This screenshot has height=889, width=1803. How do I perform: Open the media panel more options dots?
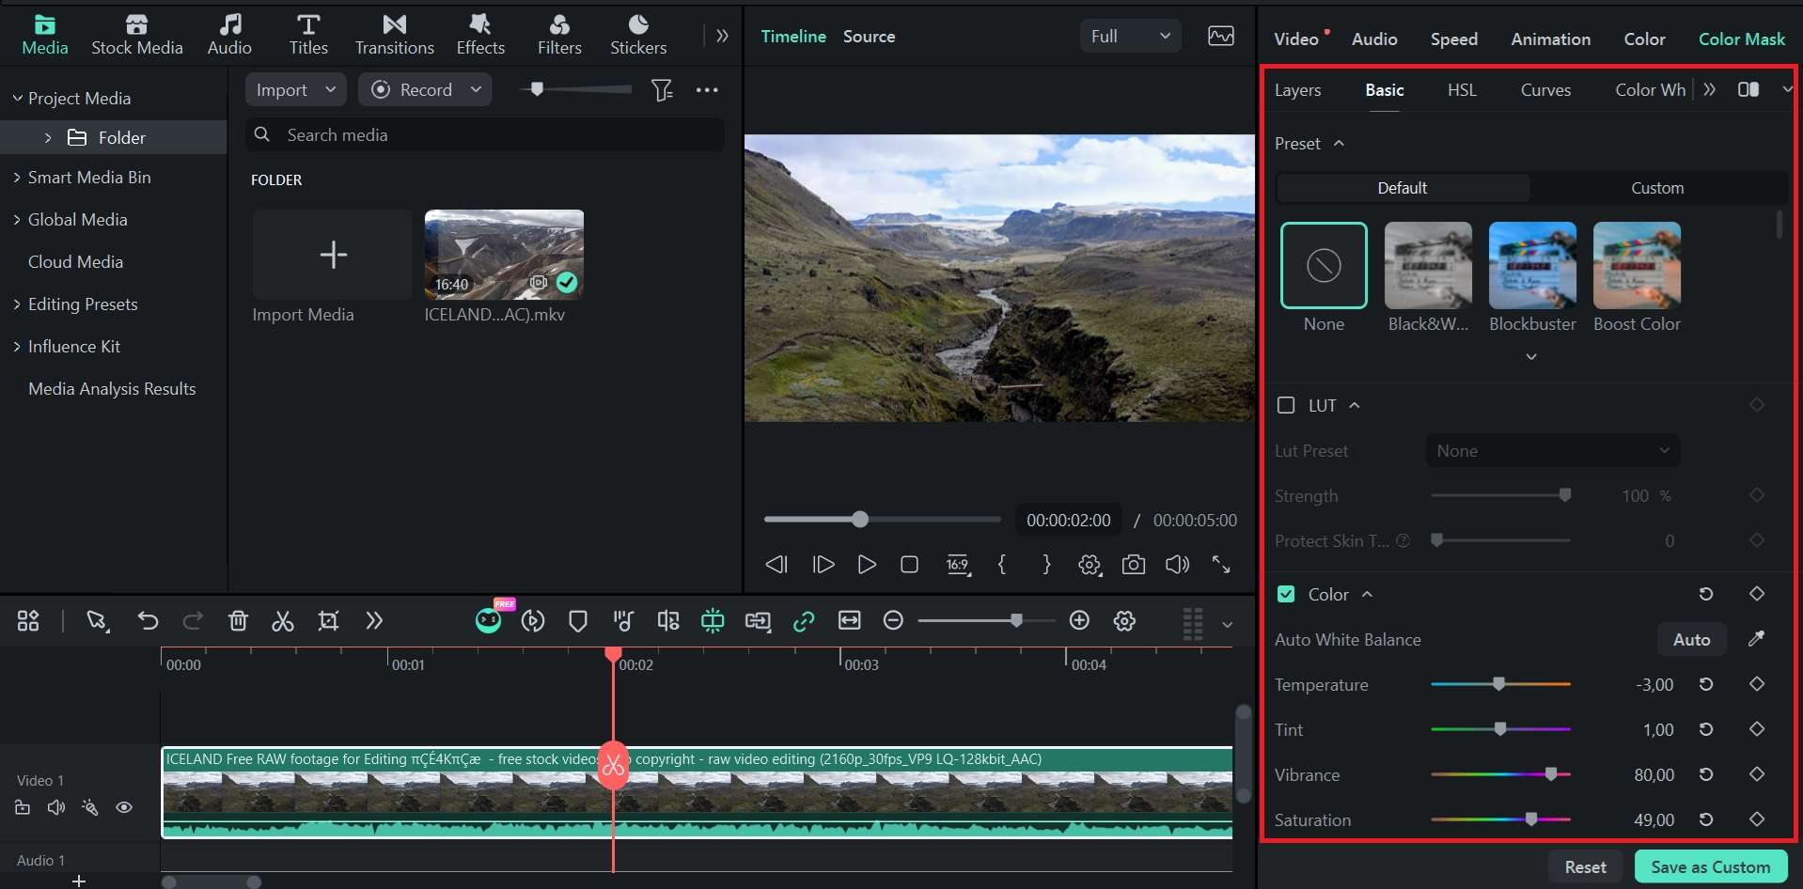[x=707, y=90]
